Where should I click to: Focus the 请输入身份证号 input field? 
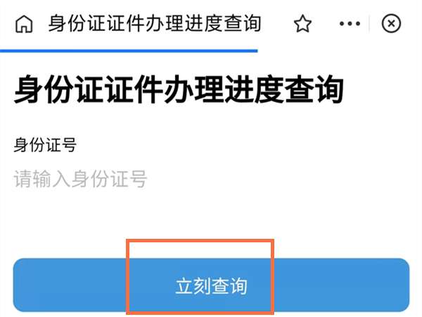click(x=211, y=179)
